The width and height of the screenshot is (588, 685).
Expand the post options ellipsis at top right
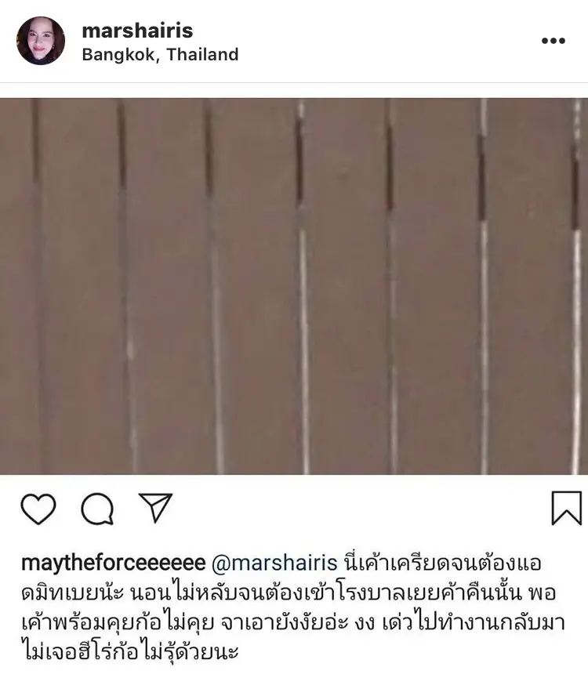click(x=553, y=41)
